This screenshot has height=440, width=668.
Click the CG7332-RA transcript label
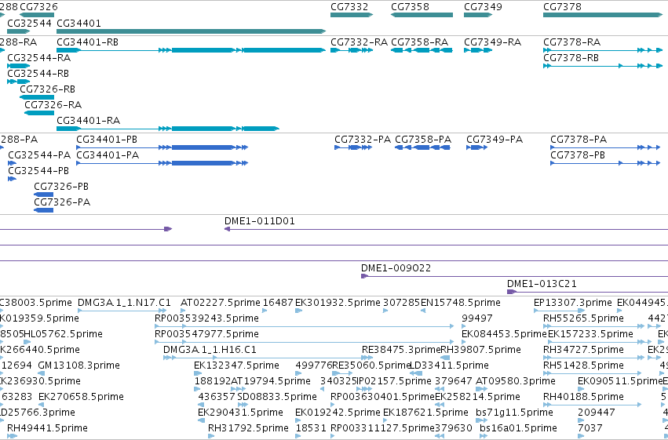click(360, 42)
